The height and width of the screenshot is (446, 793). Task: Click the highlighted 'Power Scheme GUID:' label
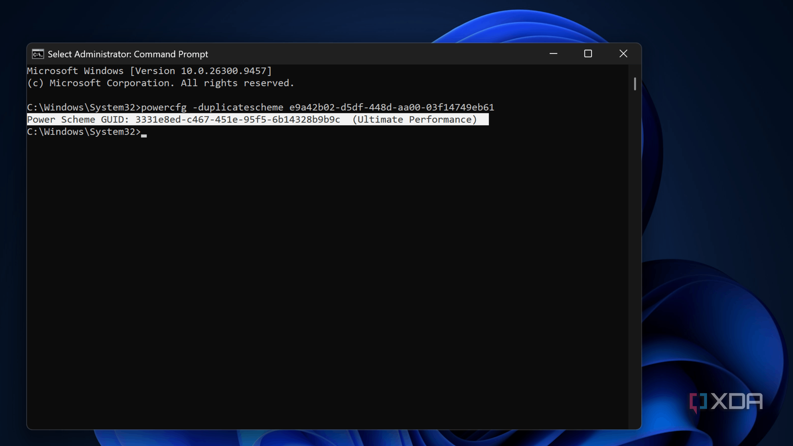tap(78, 120)
